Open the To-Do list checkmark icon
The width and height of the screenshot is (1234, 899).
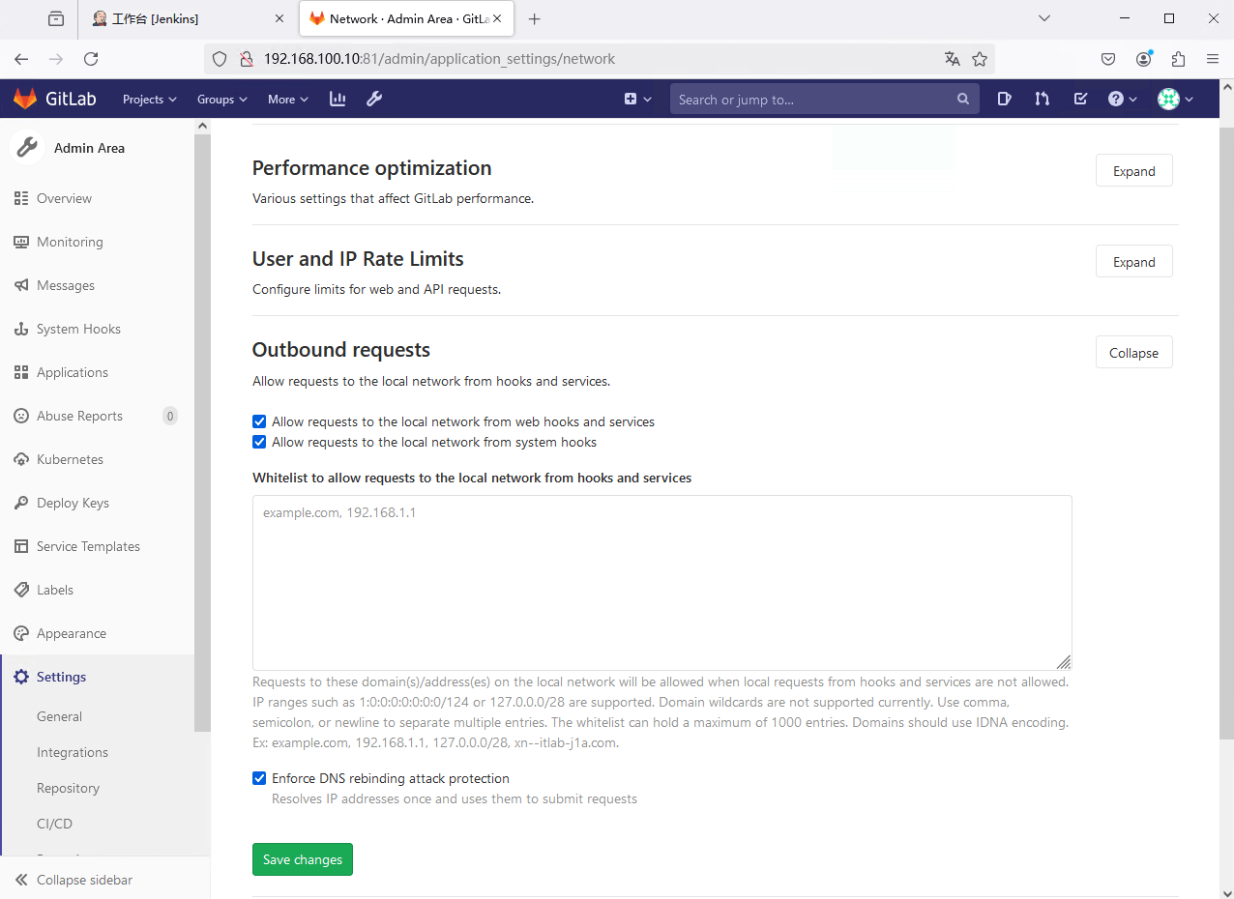1080,99
